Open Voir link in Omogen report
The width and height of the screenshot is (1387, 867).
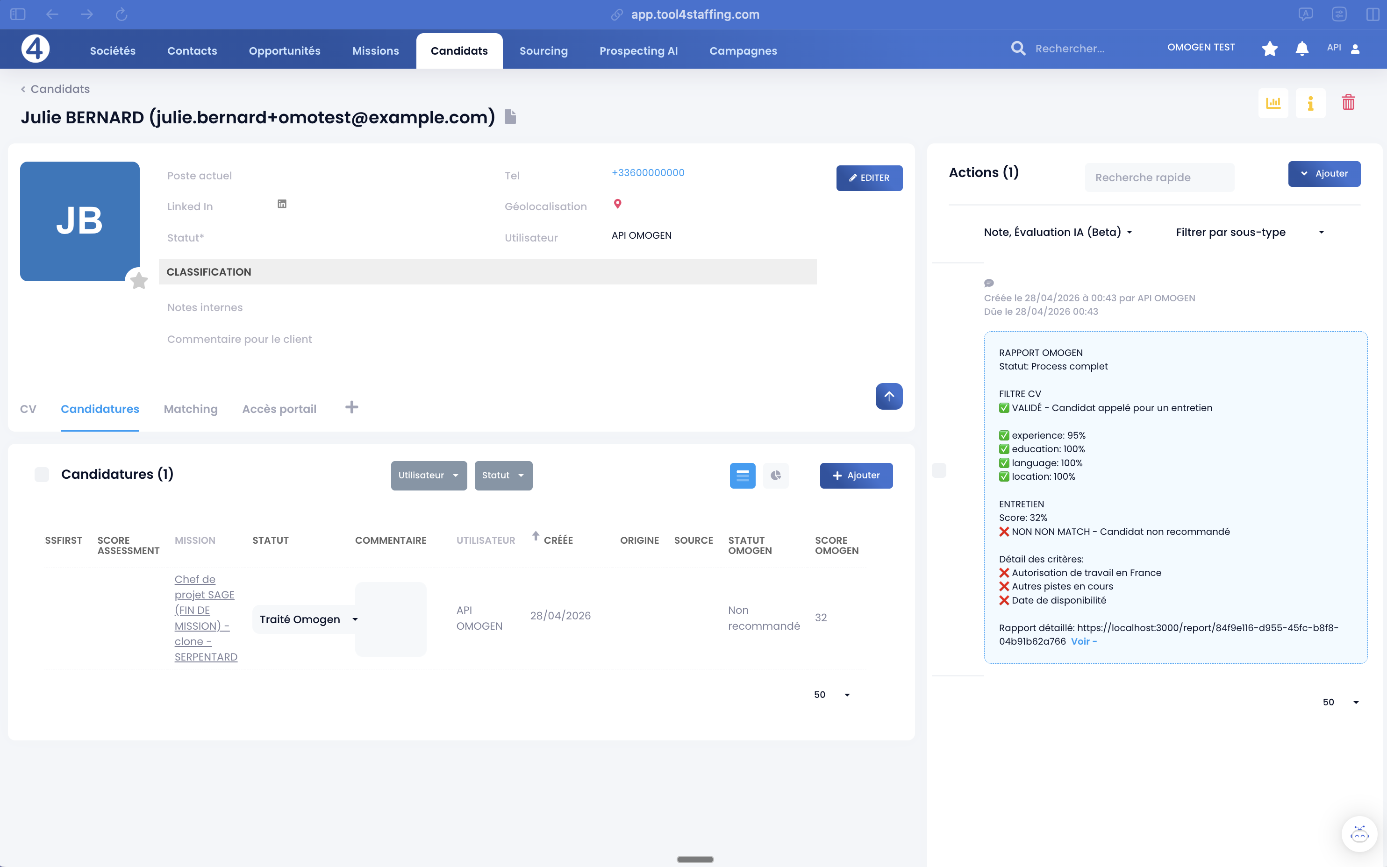click(1083, 642)
